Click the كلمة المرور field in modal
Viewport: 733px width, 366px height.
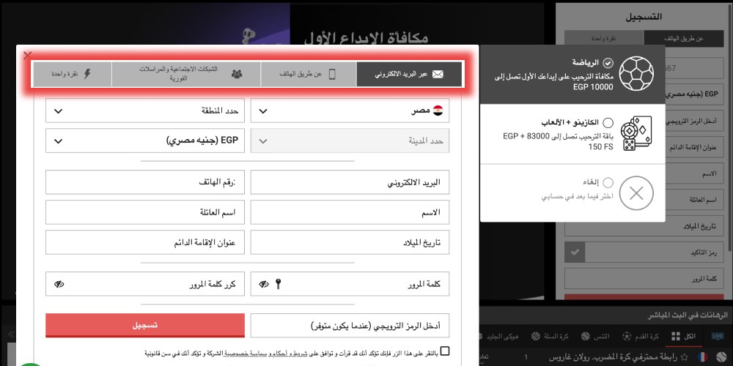[350, 284]
